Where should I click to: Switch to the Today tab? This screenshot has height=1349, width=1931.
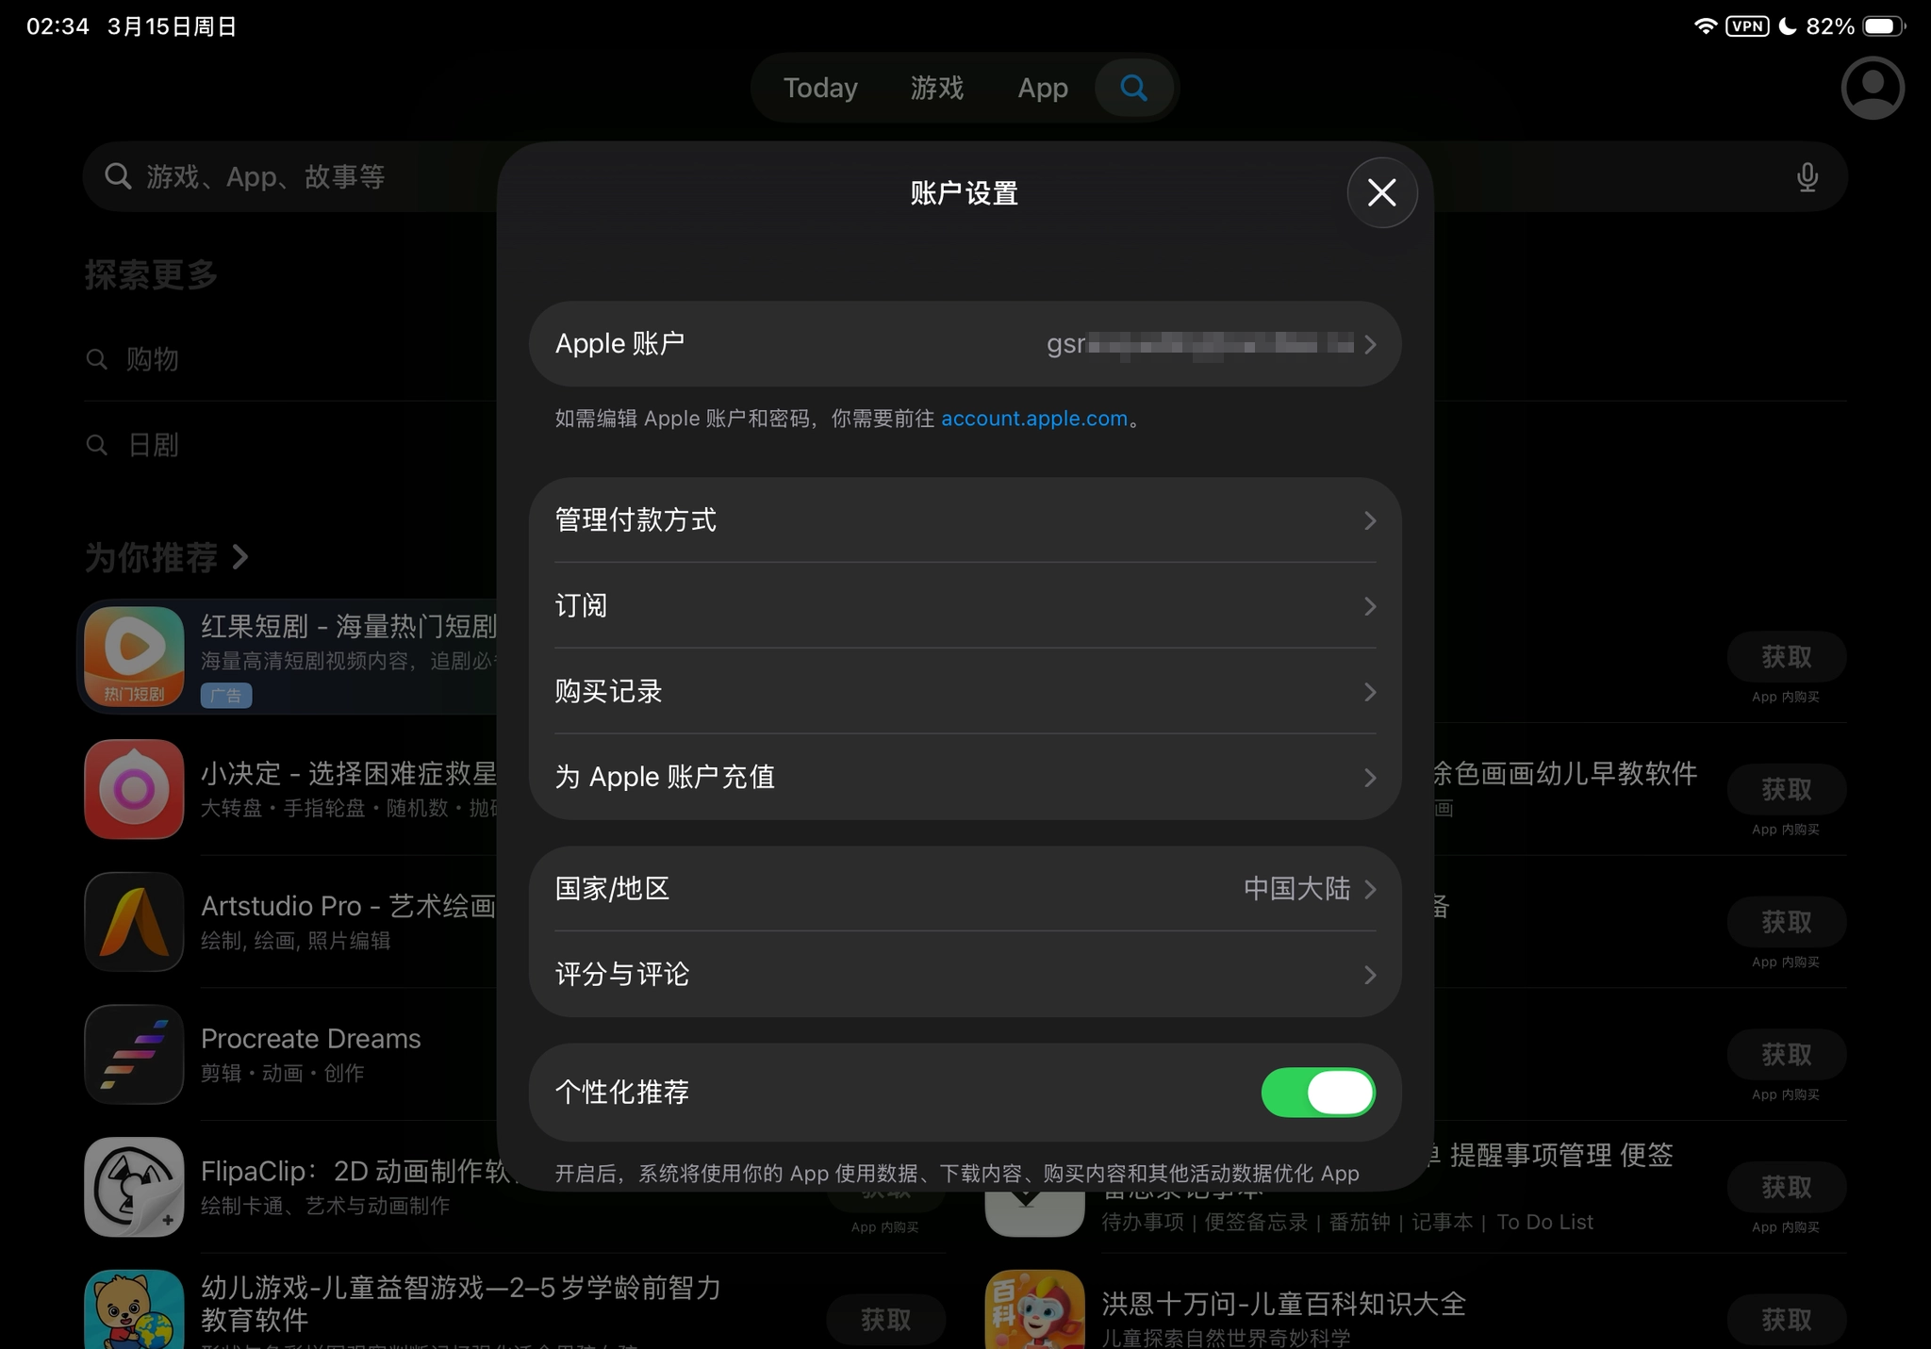coord(820,88)
